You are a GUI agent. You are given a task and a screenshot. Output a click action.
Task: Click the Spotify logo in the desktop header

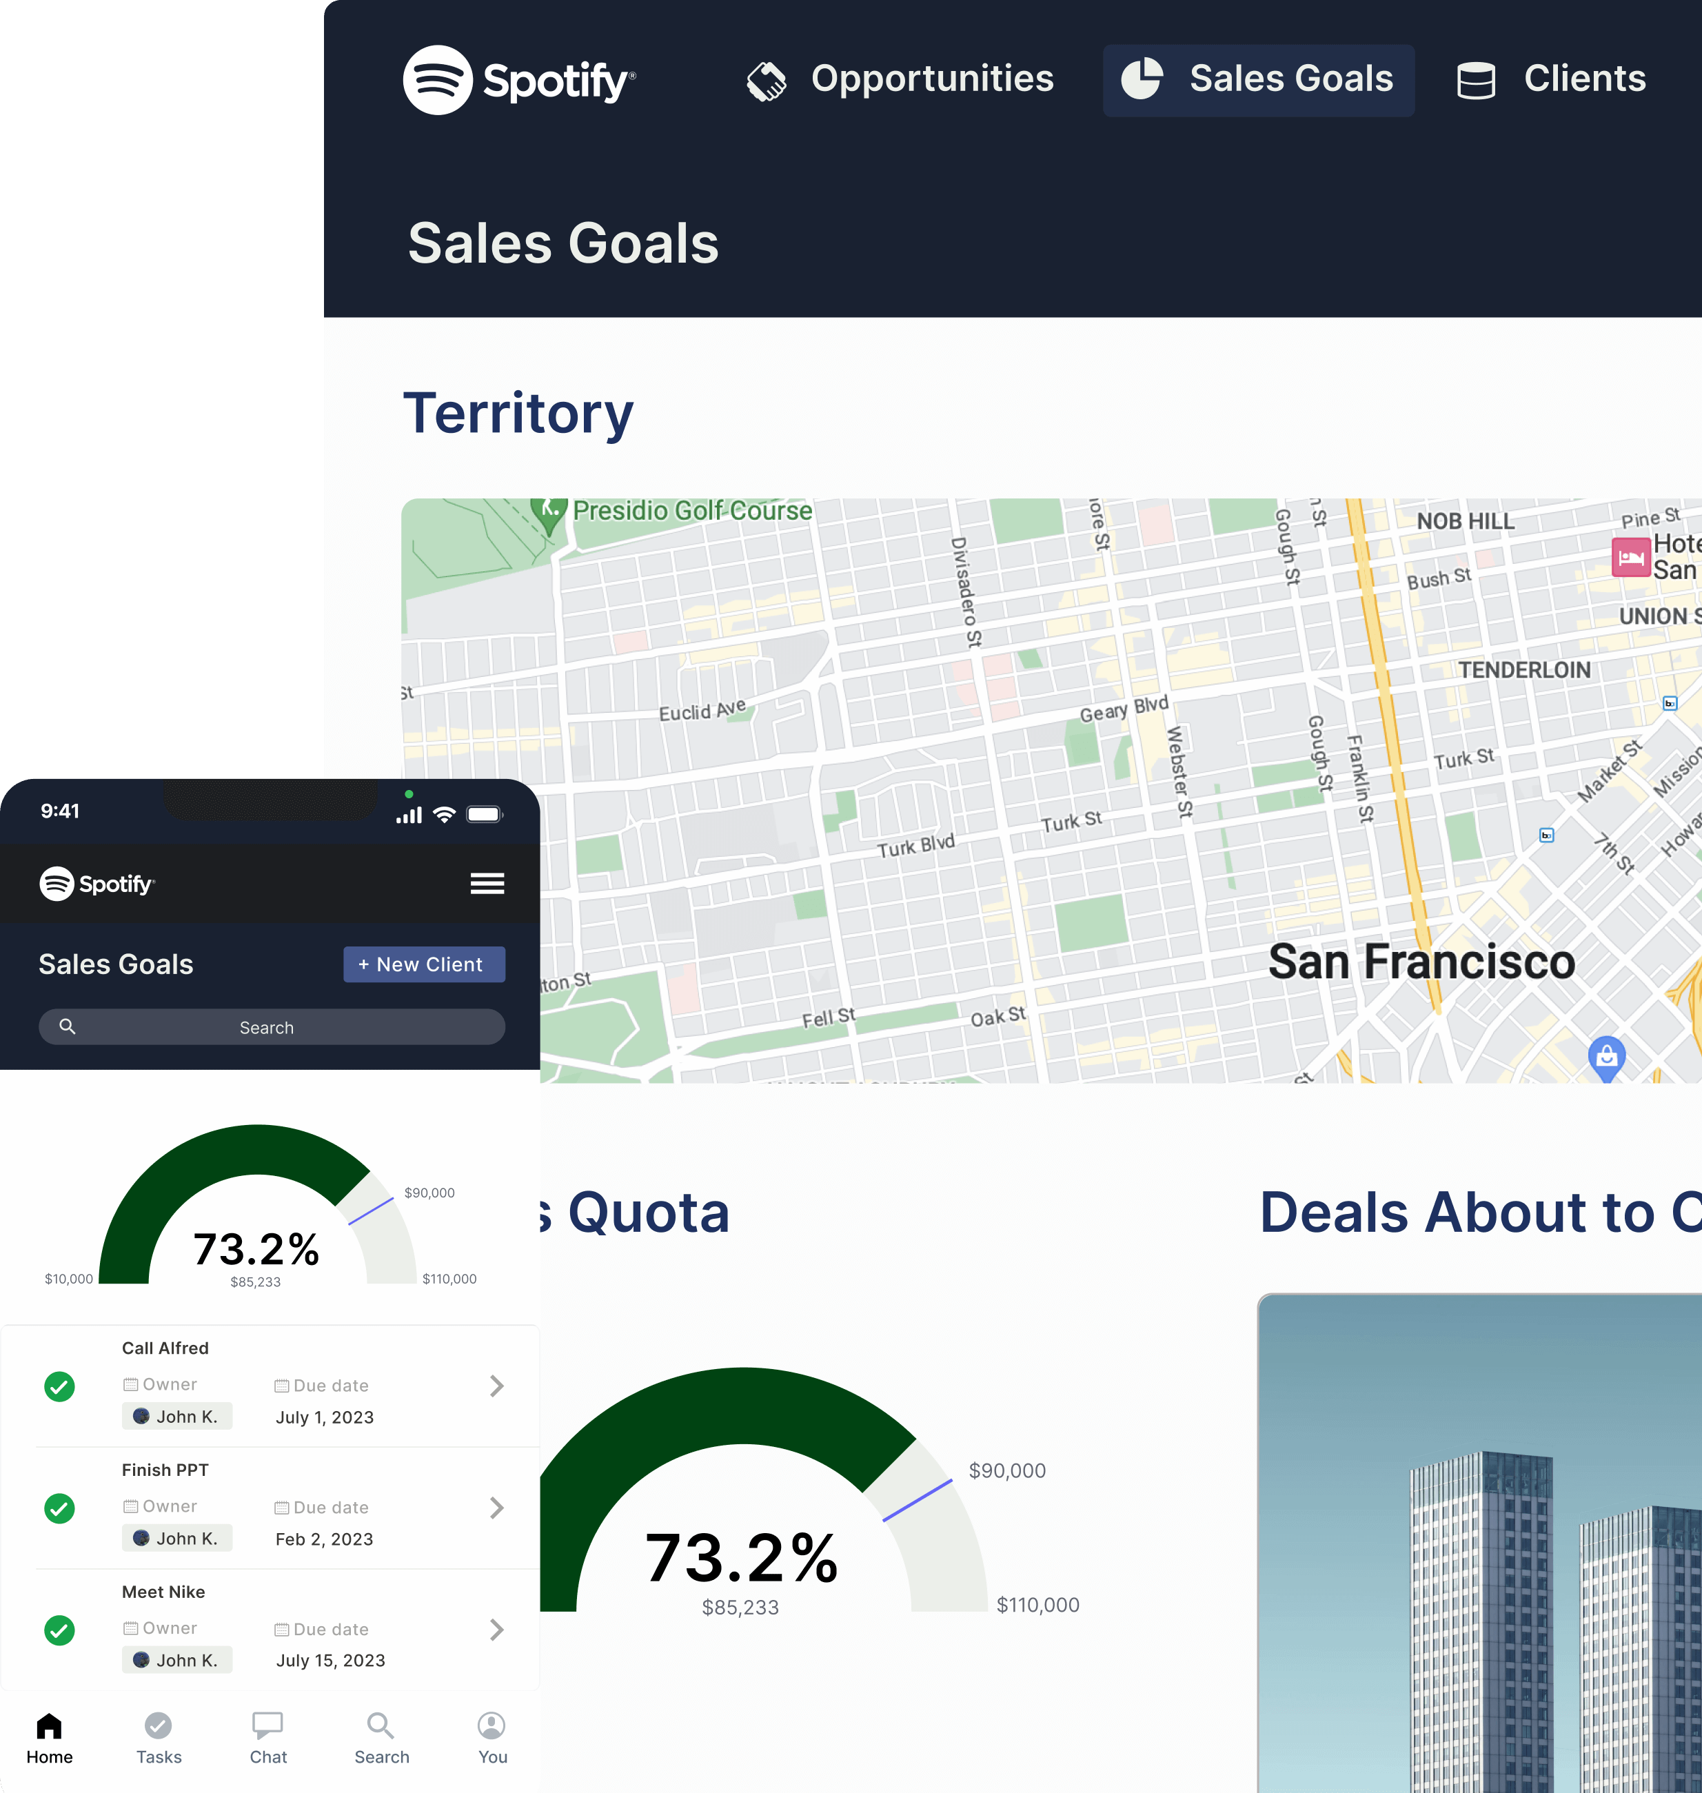(519, 80)
